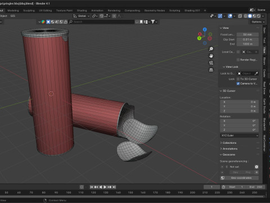The height and width of the screenshot is (203, 270).
Task: Click the Object menu in viewport header
Action: tap(3, 16)
